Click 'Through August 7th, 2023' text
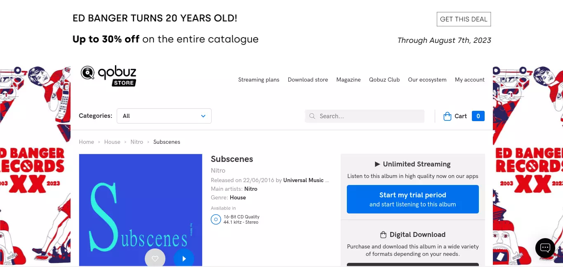Viewport: 563px width, 267px height. click(x=444, y=40)
